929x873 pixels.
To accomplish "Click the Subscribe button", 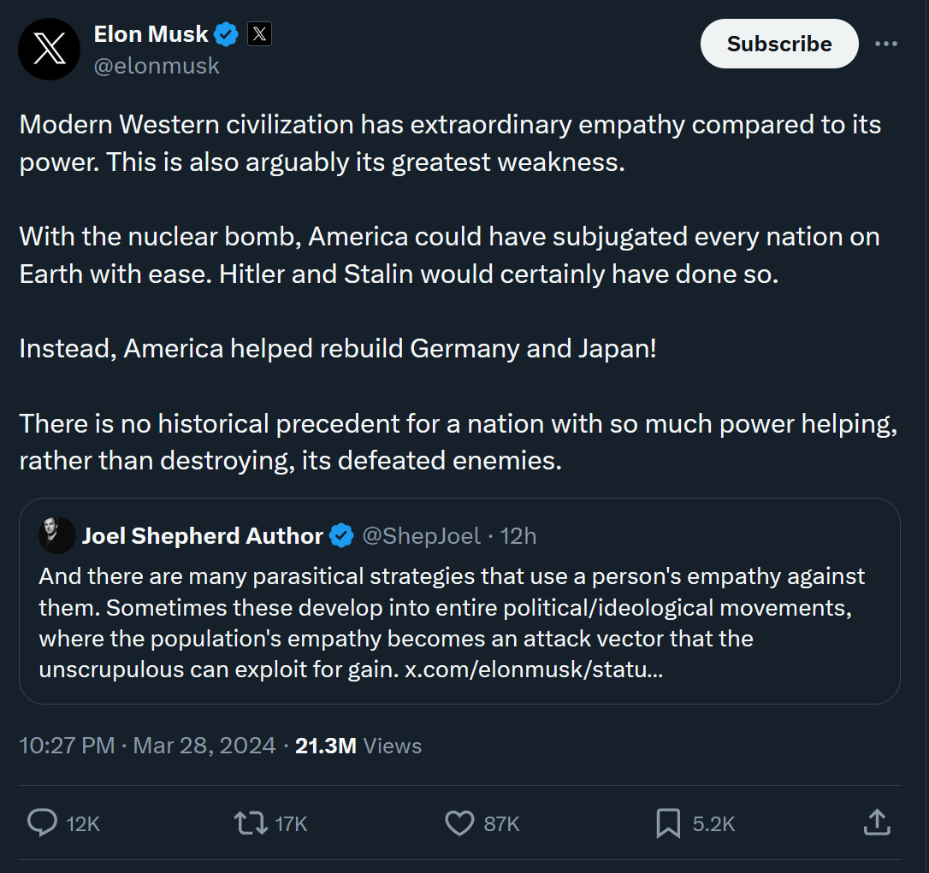I will (779, 44).
